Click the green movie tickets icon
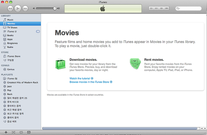This screenshot has height=135, width=207. pyautogui.click(x=135, y=64)
